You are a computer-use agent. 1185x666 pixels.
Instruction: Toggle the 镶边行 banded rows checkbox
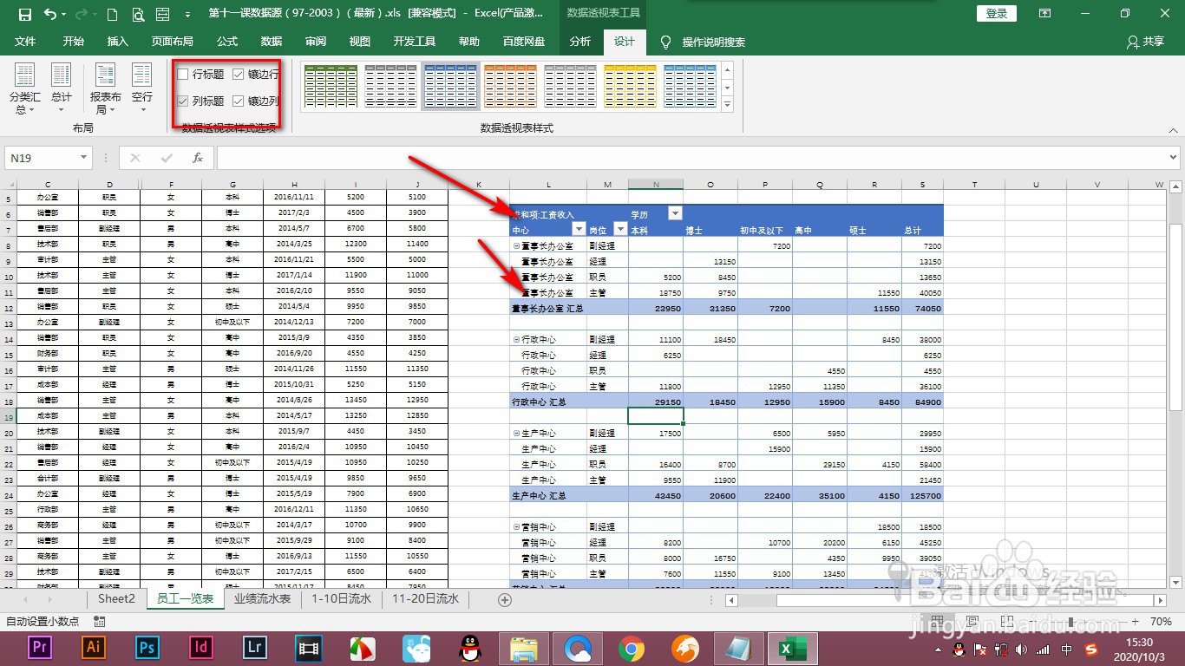[239, 75]
